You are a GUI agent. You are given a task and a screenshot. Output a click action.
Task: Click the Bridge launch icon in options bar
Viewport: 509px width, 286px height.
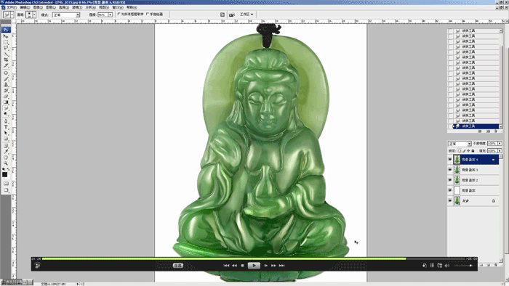[232, 15]
